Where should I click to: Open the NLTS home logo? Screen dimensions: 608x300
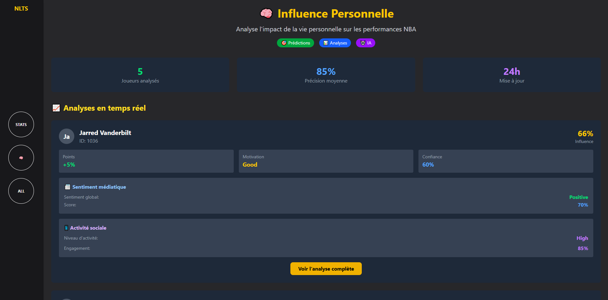21,8
